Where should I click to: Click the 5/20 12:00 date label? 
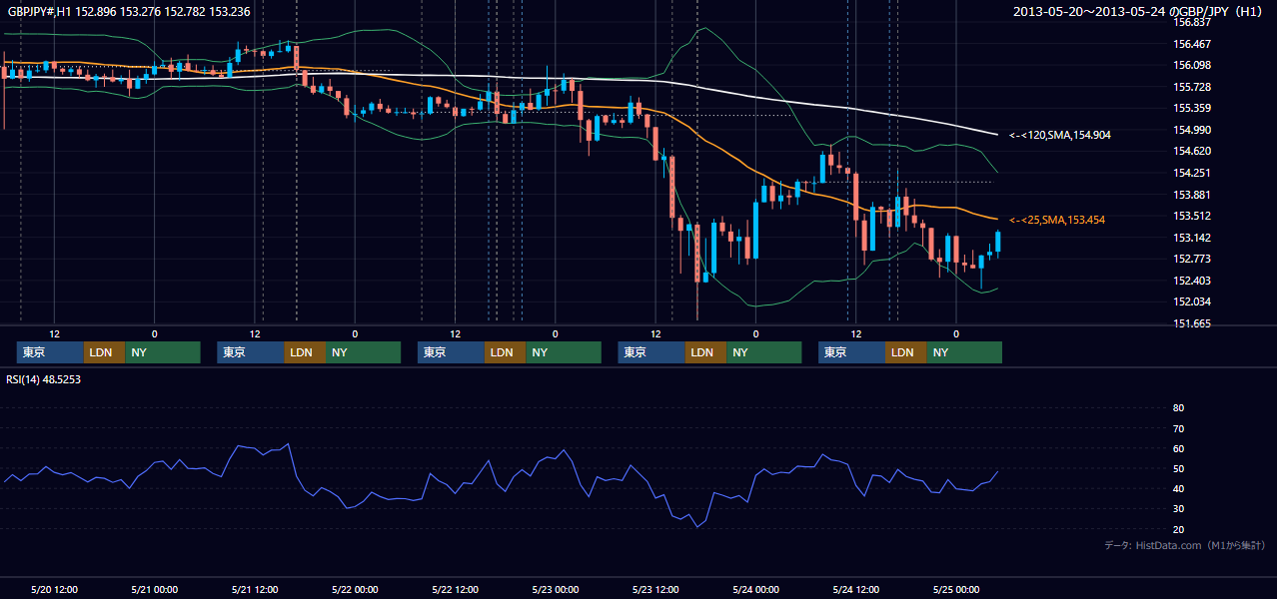pos(55,589)
